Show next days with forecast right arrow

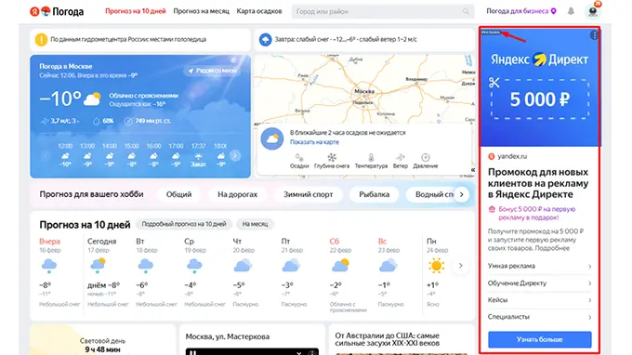click(460, 266)
